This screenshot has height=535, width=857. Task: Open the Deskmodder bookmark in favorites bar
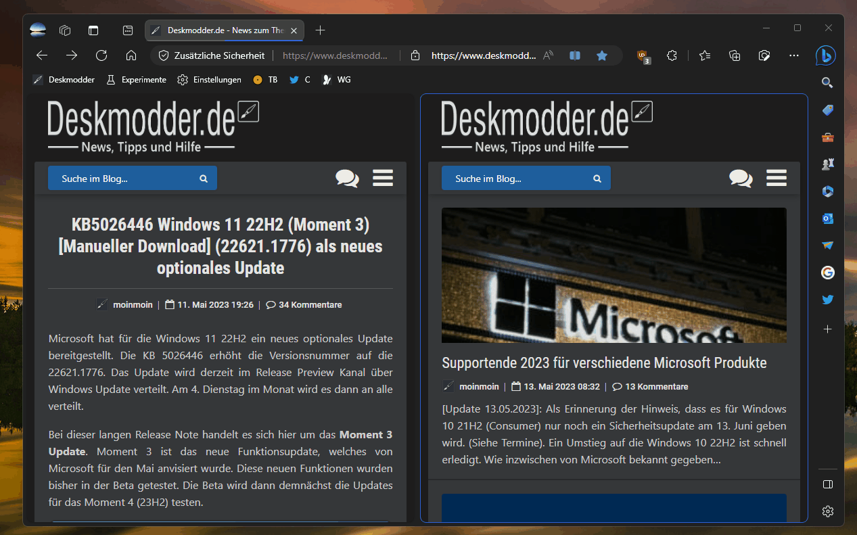coord(64,80)
